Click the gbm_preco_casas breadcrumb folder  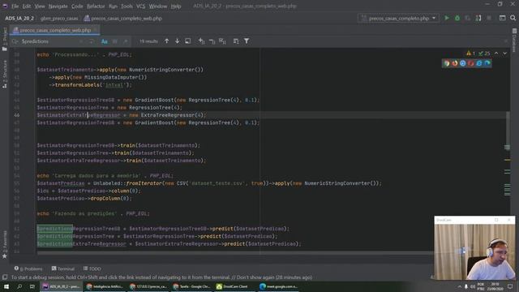pyautogui.click(x=59, y=18)
